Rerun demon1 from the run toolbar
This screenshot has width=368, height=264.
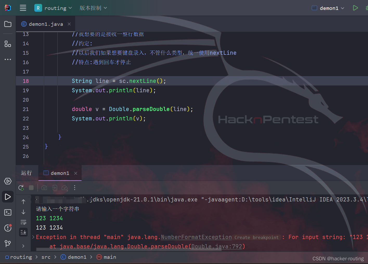(x=21, y=188)
